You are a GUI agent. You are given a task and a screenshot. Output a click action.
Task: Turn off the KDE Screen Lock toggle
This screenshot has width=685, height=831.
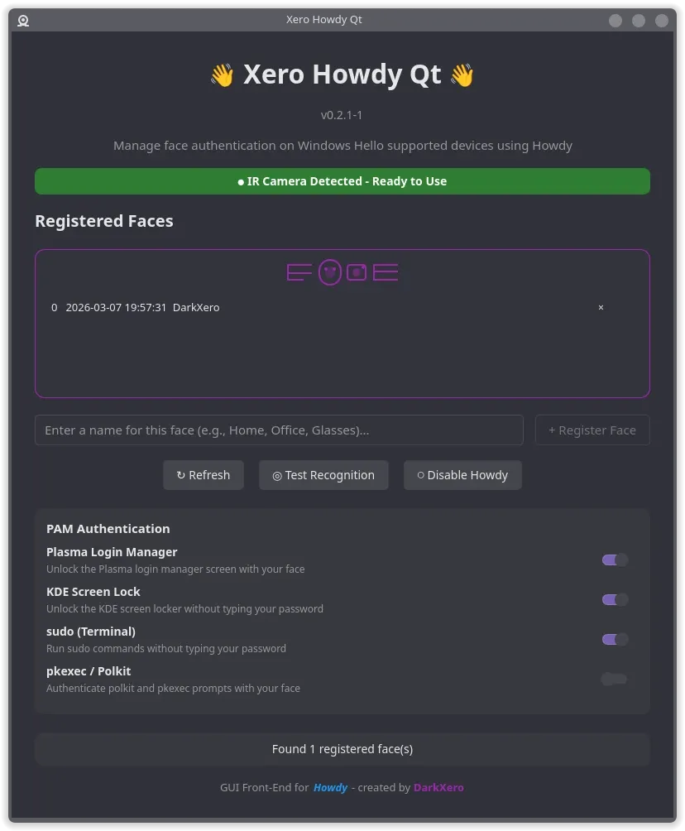pyautogui.click(x=614, y=599)
